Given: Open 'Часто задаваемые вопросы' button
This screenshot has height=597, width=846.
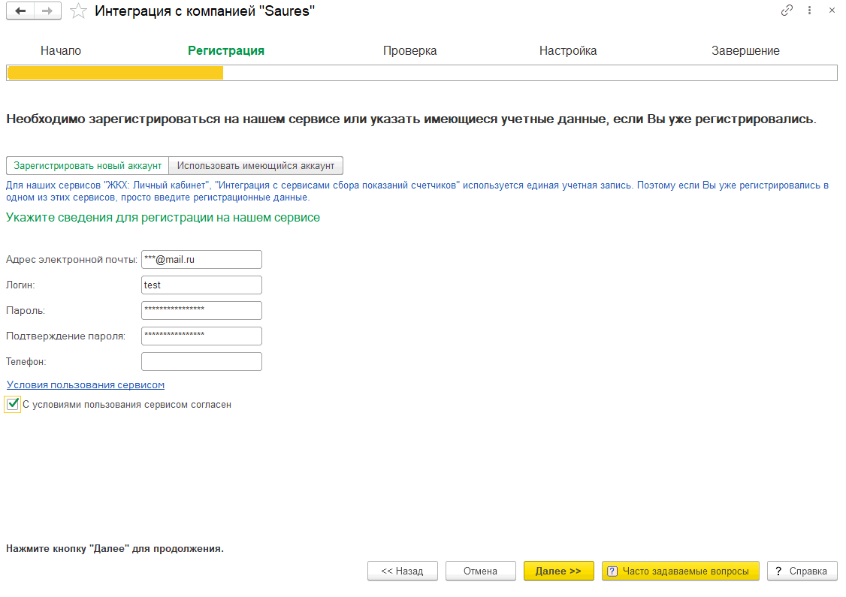Looking at the screenshot, I should (681, 571).
